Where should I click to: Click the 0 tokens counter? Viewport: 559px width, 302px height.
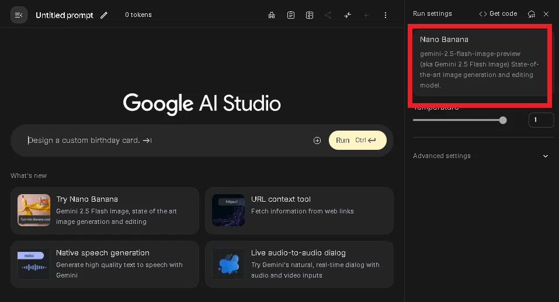(x=138, y=15)
